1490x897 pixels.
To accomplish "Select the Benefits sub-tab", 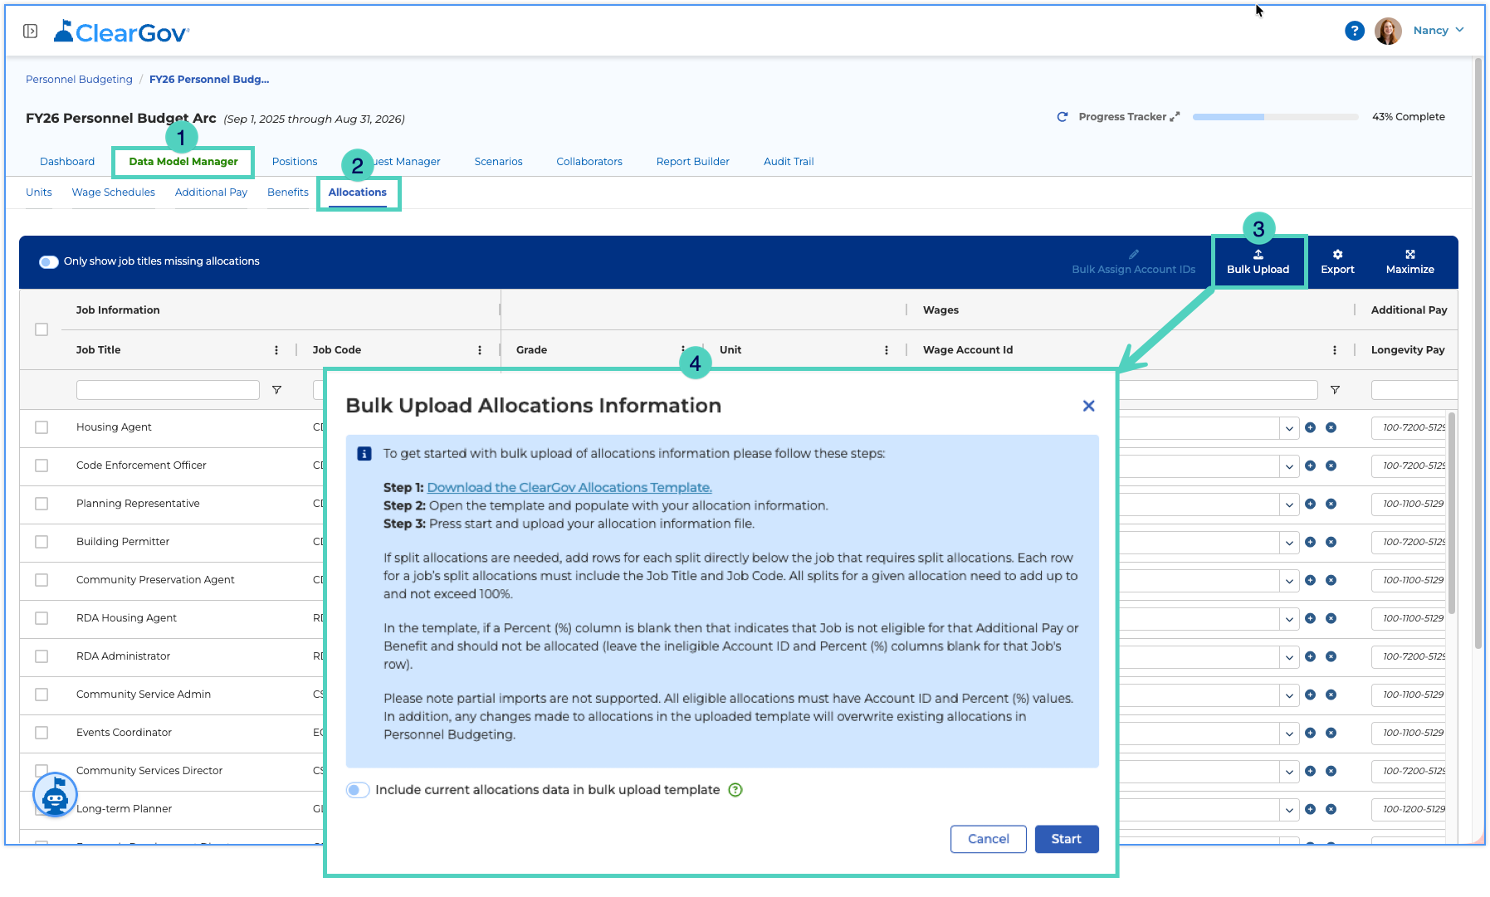I will 287,193.
